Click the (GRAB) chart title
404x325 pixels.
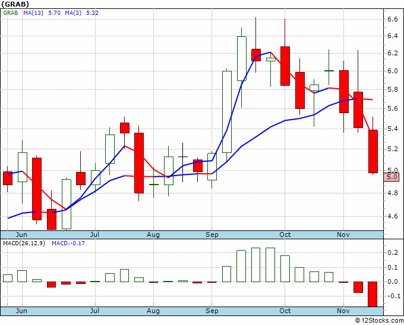(x=15, y=4)
